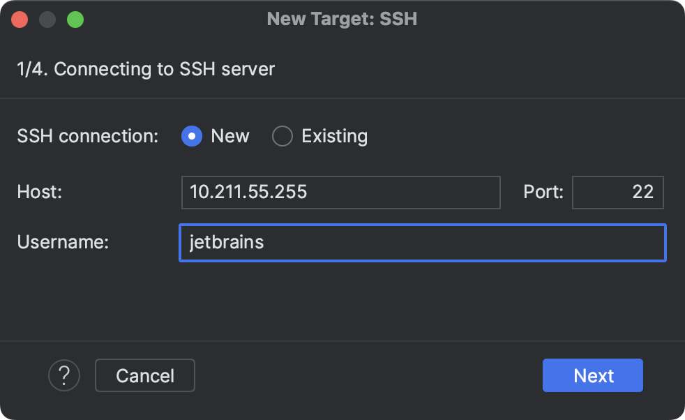Click the red close button of the dialog
This screenshot has width=685, height=420.
[20, 19]
